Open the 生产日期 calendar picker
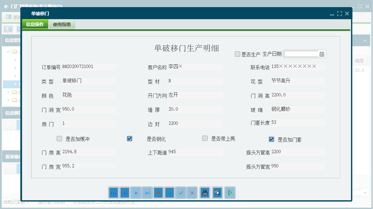The image size is (373, 209). pyautogui.click(x=321, y=54)
